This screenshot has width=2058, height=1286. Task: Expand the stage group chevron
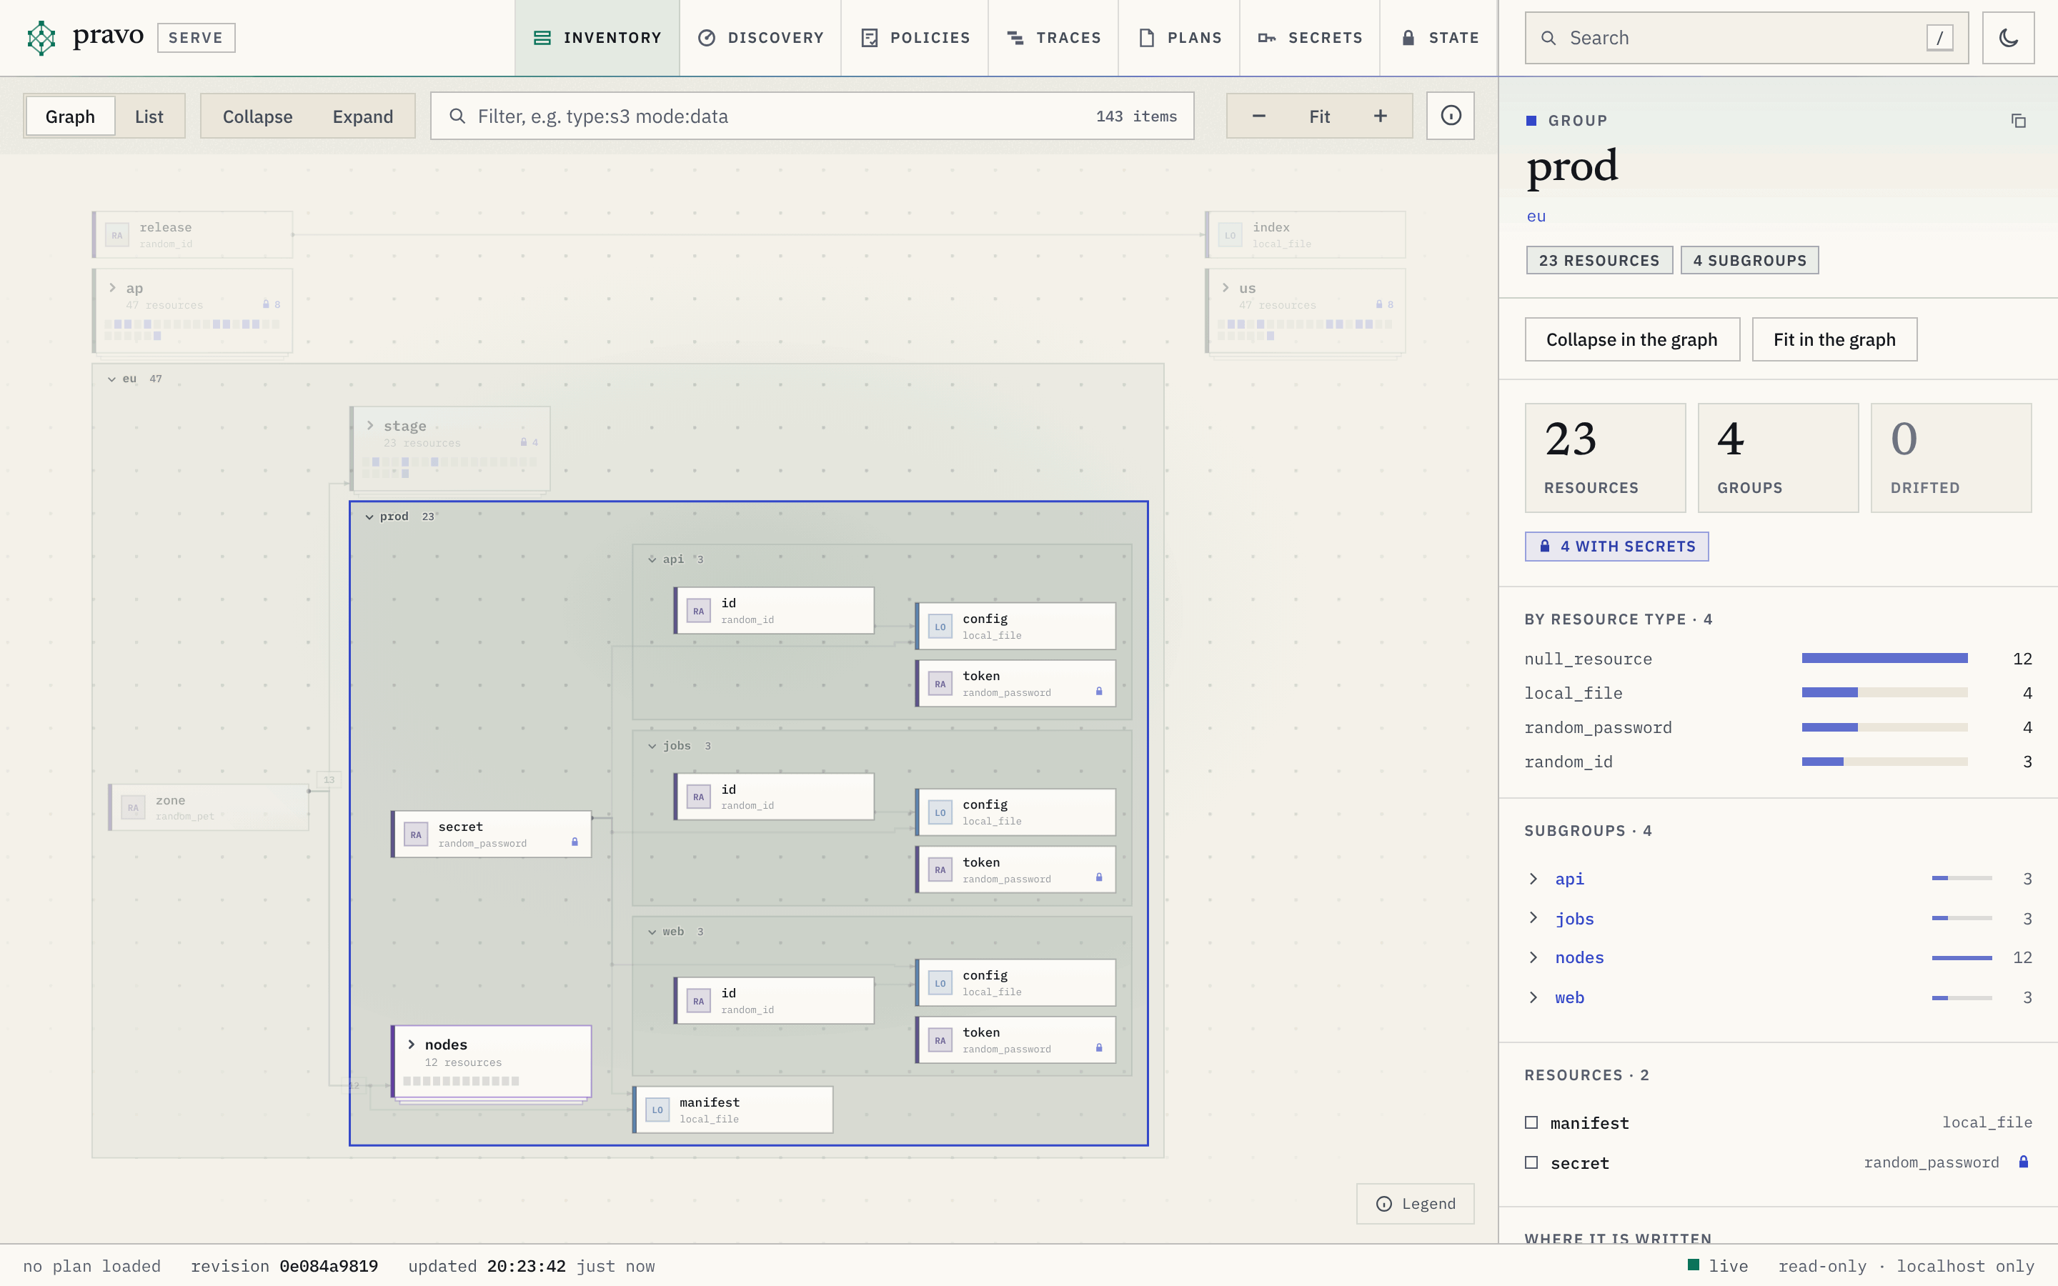[370, 425]
